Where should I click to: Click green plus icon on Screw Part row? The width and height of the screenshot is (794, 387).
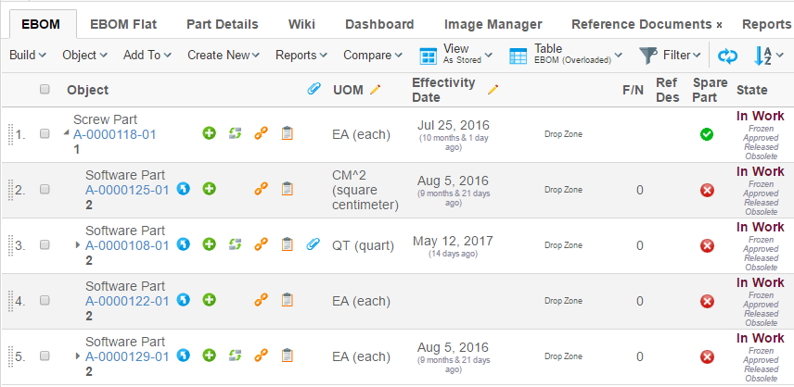pyautogui.click(x=210, y=134)
